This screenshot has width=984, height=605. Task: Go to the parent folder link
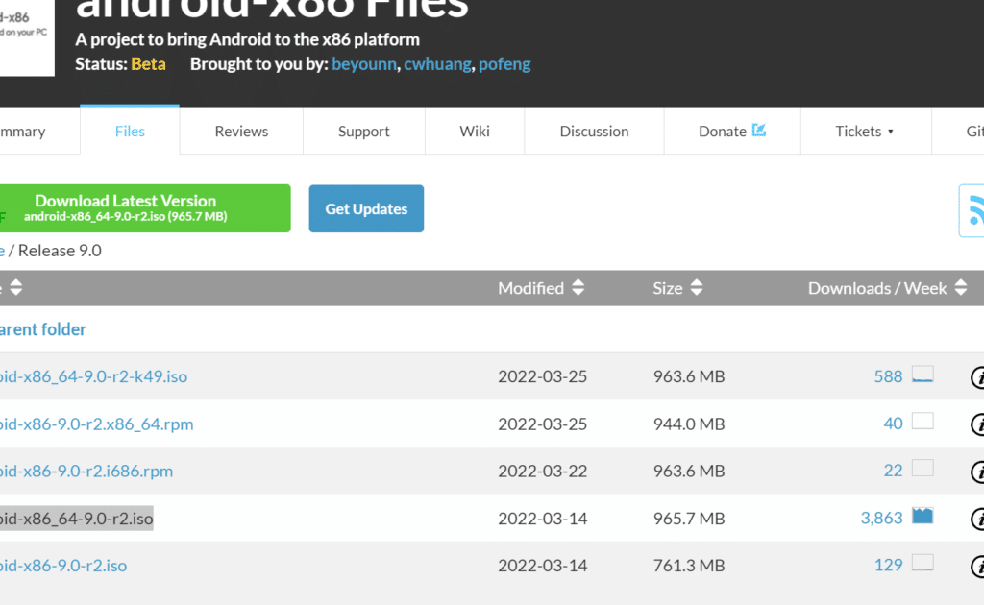42,329
